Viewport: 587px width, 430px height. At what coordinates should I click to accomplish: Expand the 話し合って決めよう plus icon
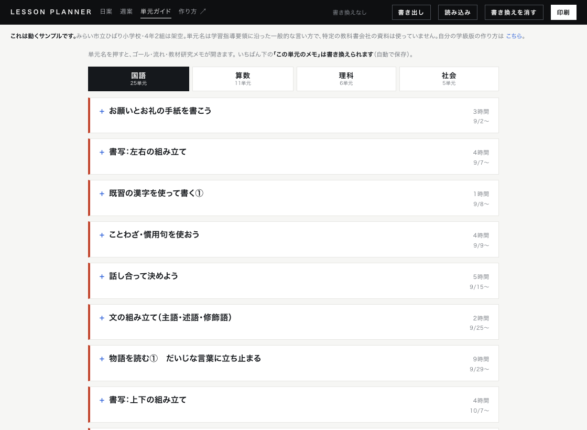(102, 276)
